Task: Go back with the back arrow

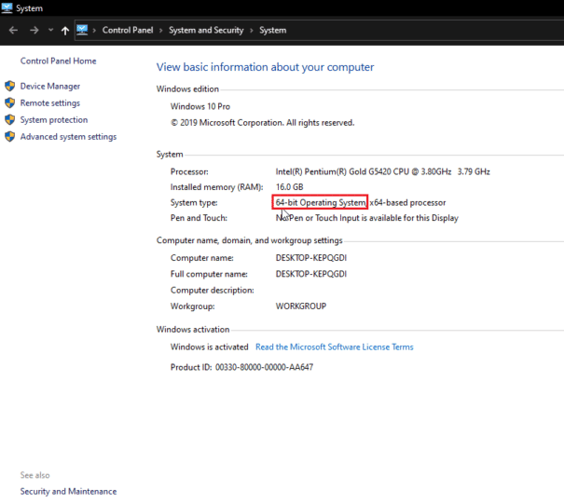Action: pos(13,30)
